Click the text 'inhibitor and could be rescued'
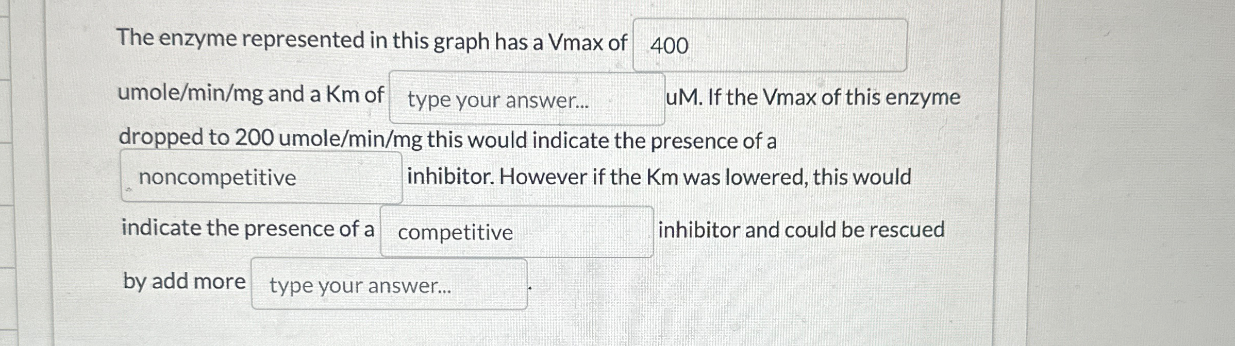1235x346 pixels. coord(802,230)
